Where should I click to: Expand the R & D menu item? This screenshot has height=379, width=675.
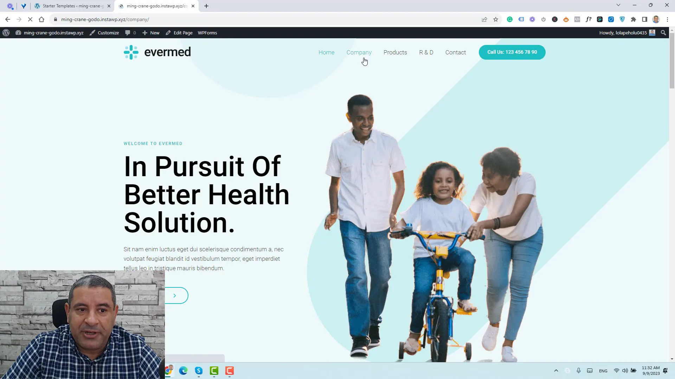[x=426, y=52]
